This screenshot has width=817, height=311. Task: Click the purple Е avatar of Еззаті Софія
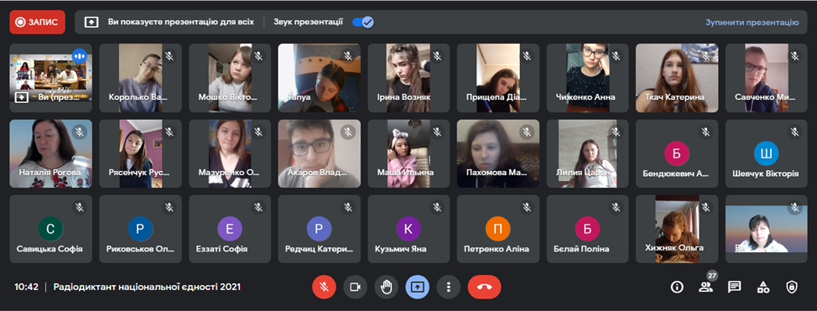pos(230,229)
